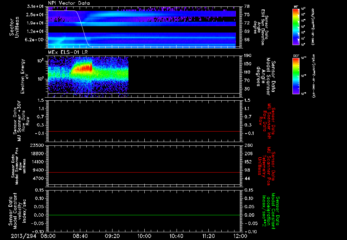Click the 'ESH Sun Elevation Angle' right axis label
The width and height of the screenshot is (347, 240).
261,27
